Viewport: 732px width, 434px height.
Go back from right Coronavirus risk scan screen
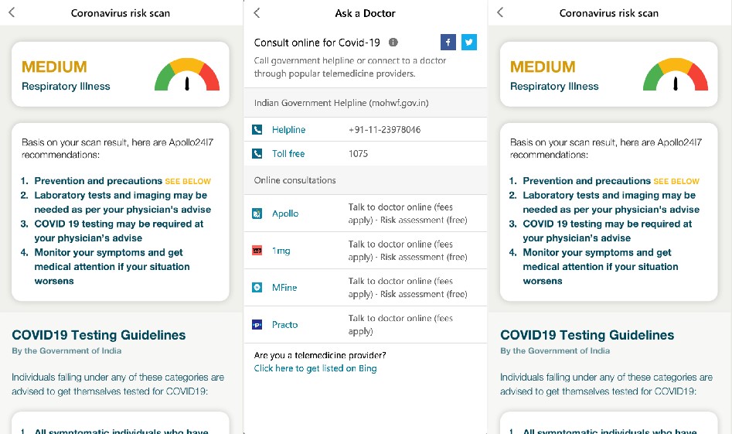pos(500,12)
